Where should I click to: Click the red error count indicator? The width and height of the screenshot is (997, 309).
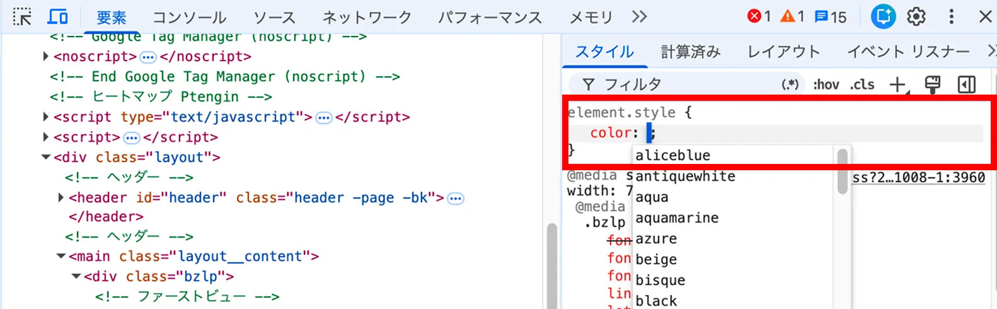(759, 16)
